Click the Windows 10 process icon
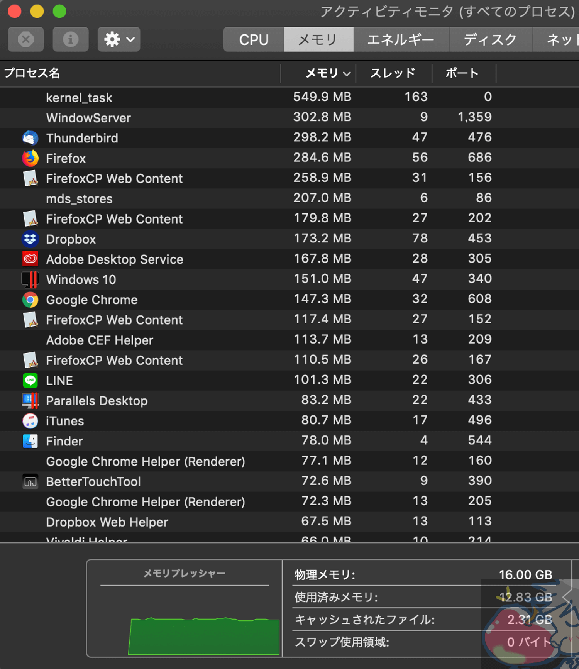579x669 pixels. (x=30, y=279)
